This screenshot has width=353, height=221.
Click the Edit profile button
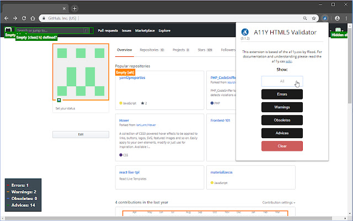[81, 134]
